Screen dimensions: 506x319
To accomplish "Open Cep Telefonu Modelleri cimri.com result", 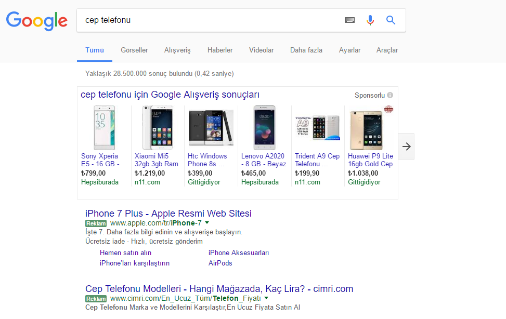I will click(219, 289).
